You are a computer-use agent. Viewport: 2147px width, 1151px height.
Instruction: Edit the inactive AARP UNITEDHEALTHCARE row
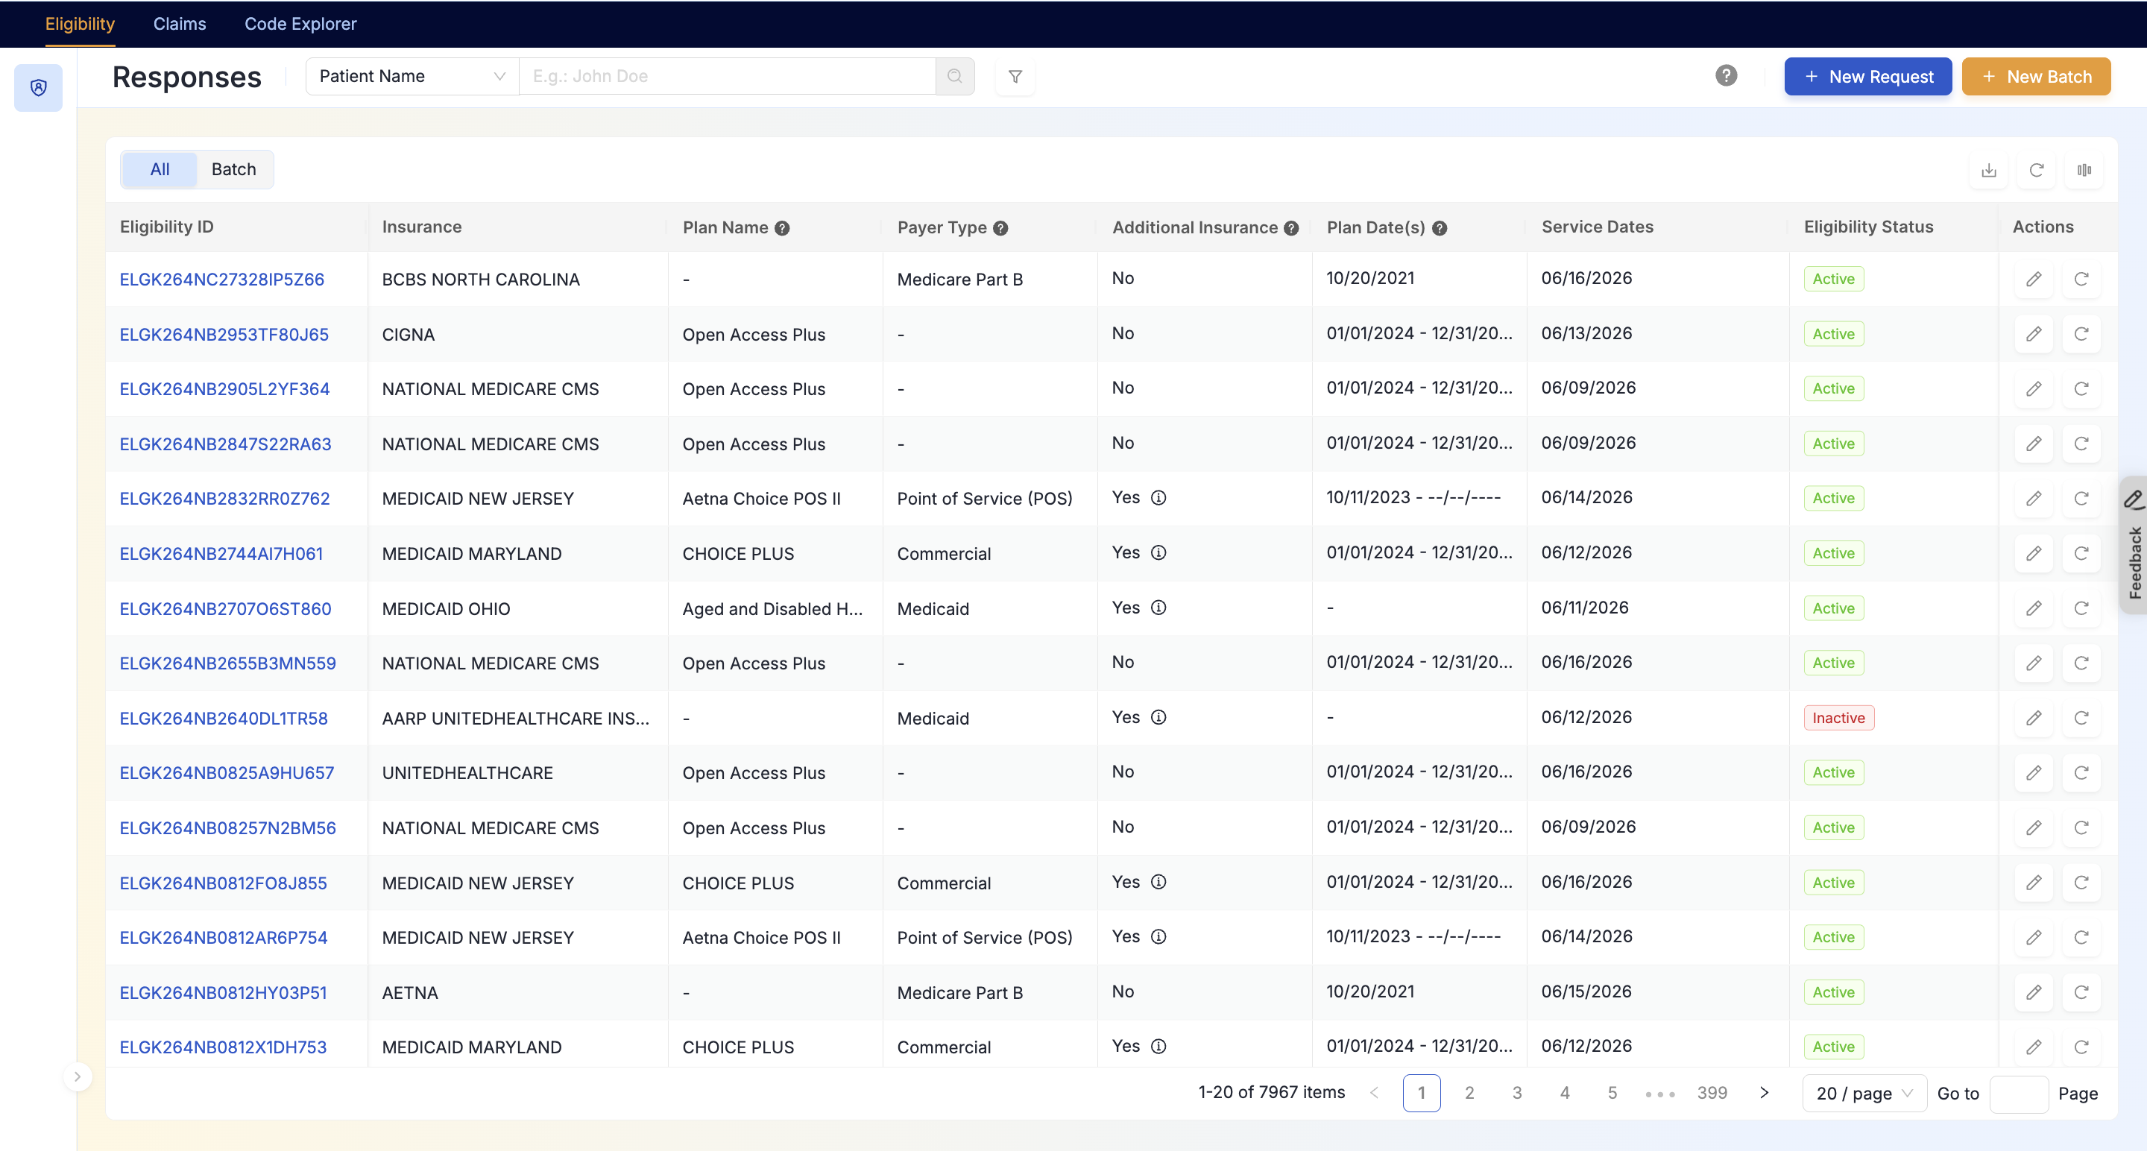2034,719
